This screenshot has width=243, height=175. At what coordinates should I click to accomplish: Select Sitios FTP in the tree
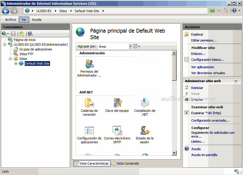click(26, 54)
